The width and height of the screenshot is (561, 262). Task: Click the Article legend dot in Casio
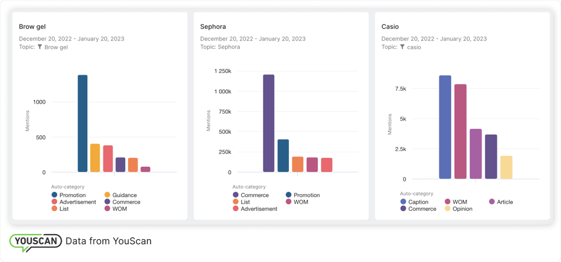pyautogui.click(x=492, y=202)
